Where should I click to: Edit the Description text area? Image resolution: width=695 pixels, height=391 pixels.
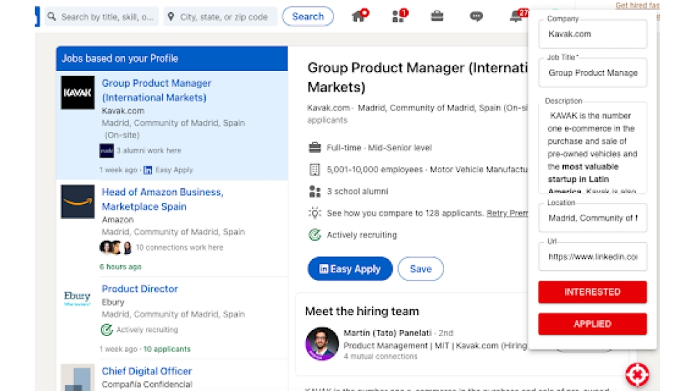(x=593, y=148)
